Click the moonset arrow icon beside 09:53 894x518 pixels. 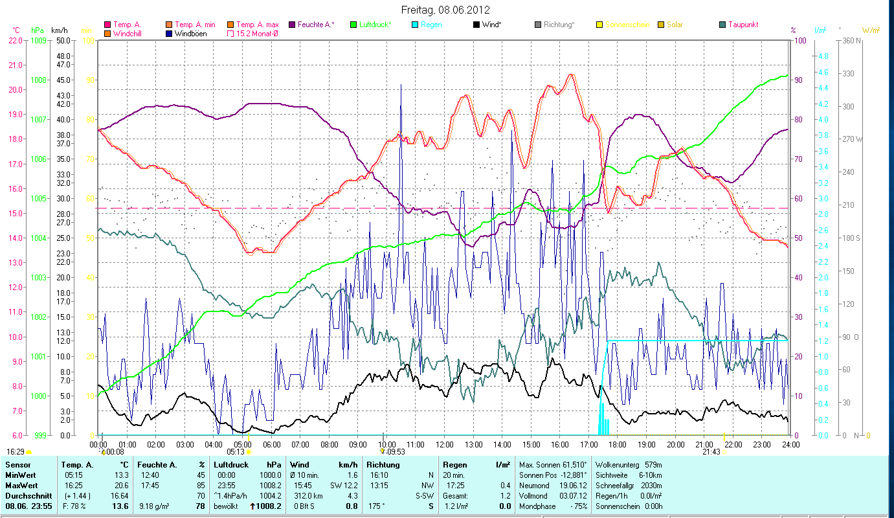pos(383,452)
